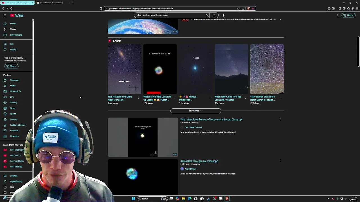Viewport: 360px width, 202px height.
Task: Click the Brave shields icon
Action: pos(249,8)
